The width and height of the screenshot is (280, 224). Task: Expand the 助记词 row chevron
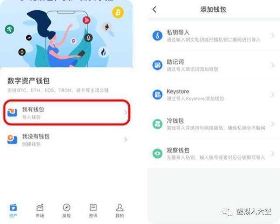click(272, 65)
